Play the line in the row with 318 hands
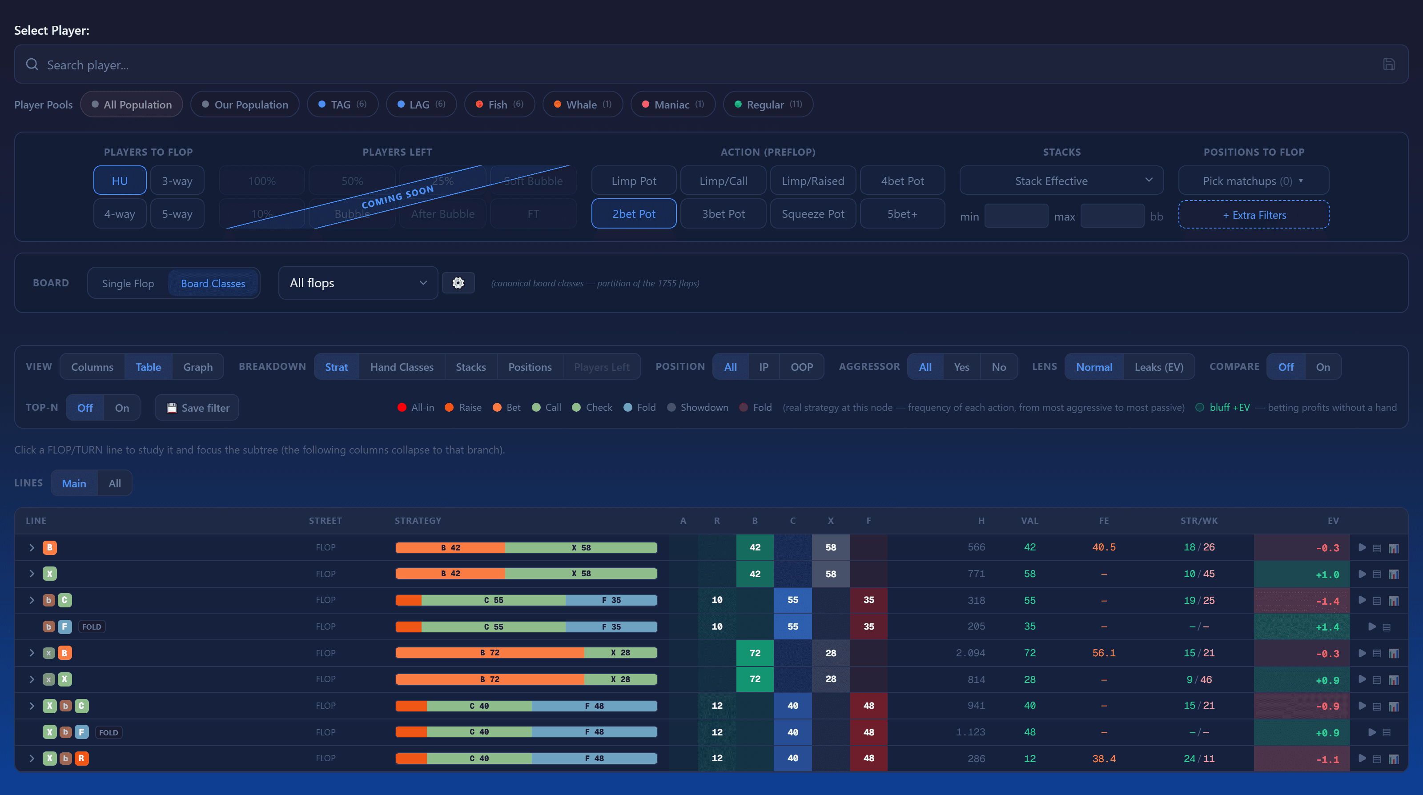Viewport: 1423px width, 795px height. (1362, 600)
